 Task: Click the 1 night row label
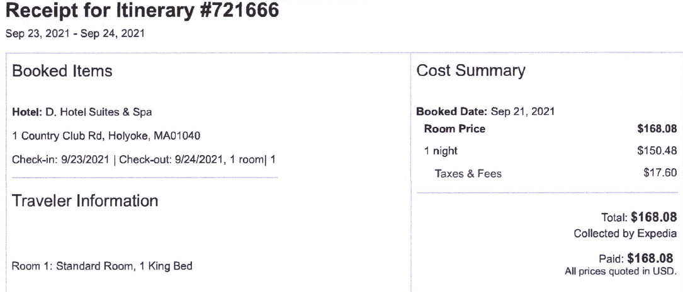pyautogui.click(x=441, y=151)
